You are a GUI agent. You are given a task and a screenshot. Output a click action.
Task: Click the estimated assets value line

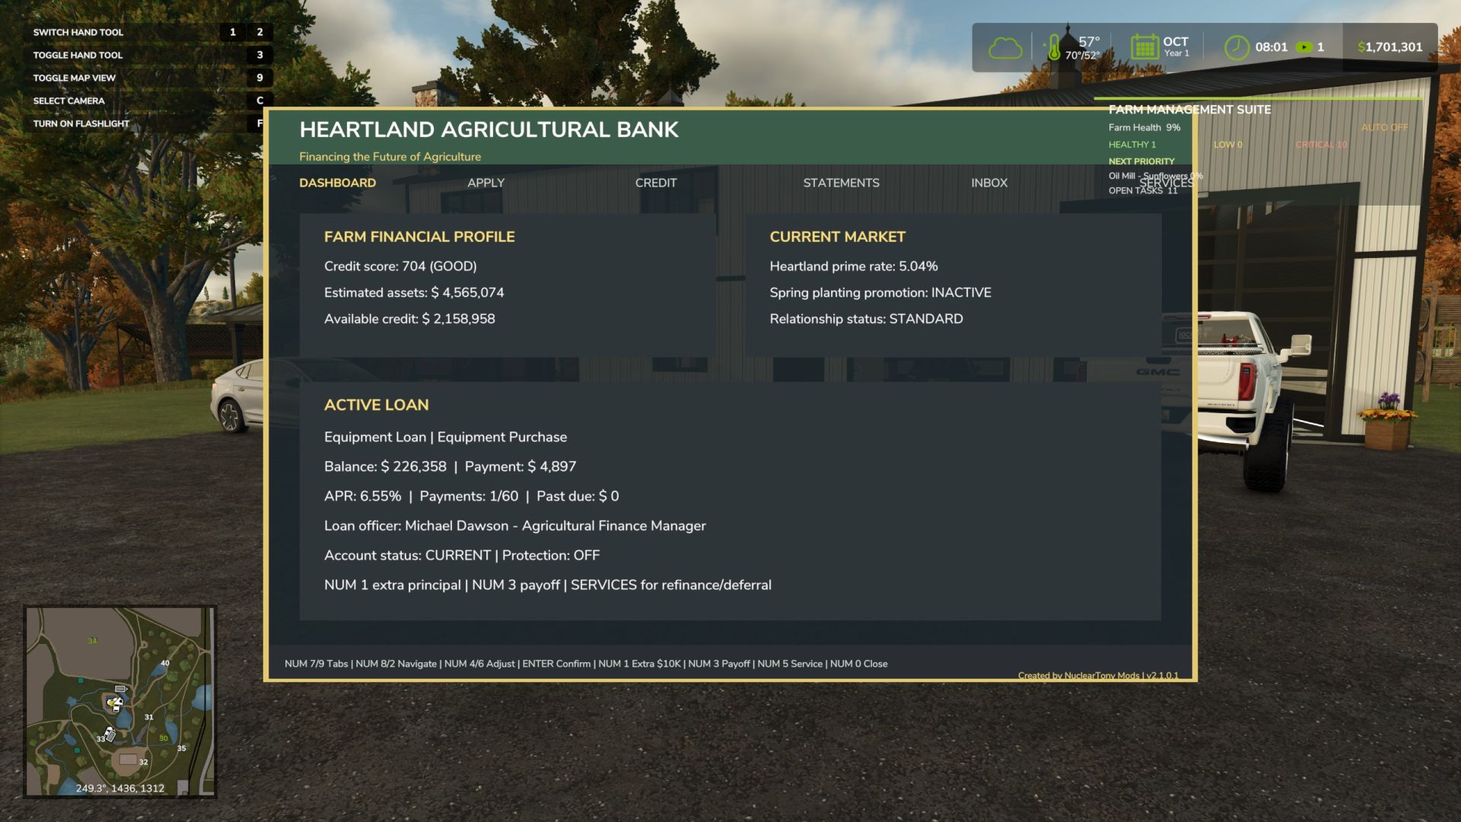414,293
